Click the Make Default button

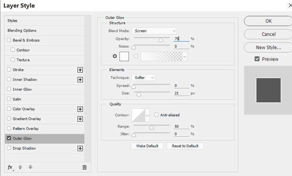point(147,146)
